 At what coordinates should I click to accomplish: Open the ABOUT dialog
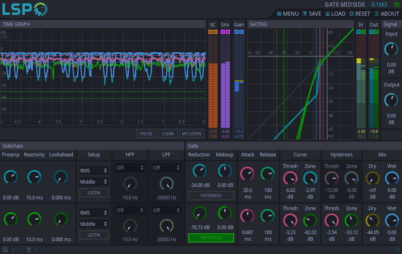click(x=387, y=14)
